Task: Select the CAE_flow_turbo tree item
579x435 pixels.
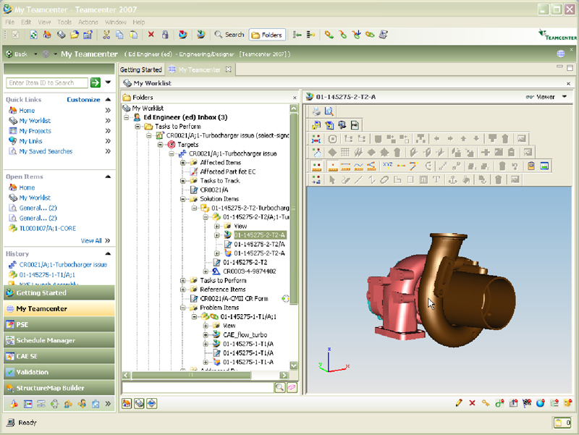Action: coord(245,335)
